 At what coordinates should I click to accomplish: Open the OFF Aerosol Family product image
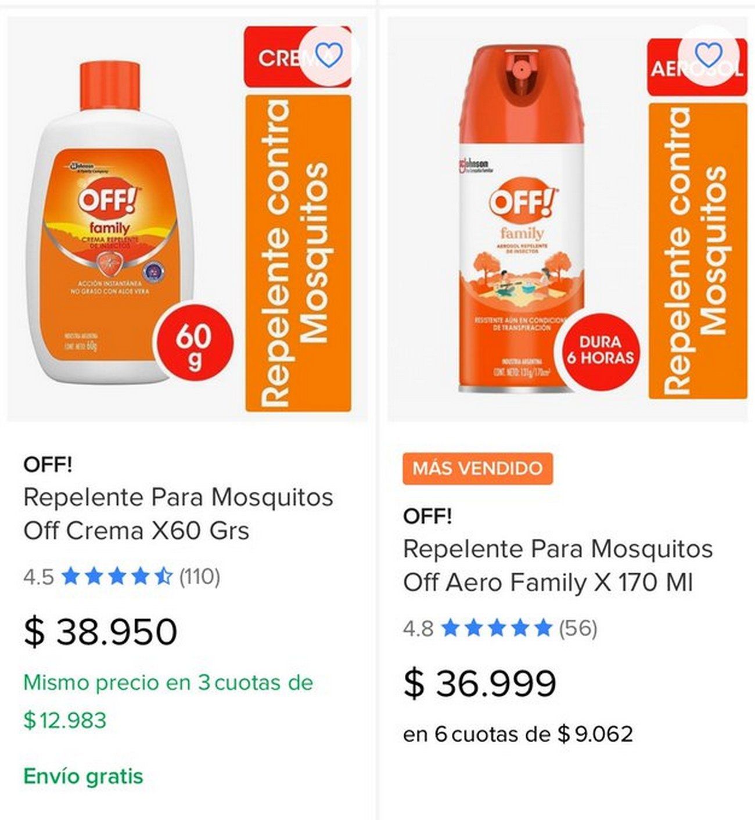tap(523, 221)
